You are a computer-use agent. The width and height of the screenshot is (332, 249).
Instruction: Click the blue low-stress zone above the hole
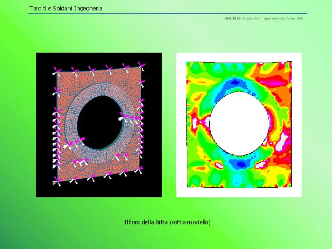coord(237,84)
